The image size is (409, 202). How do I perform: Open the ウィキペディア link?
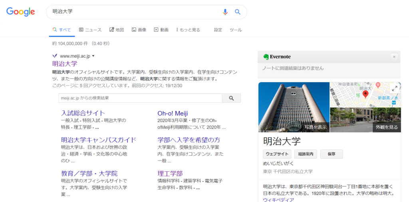278,200
